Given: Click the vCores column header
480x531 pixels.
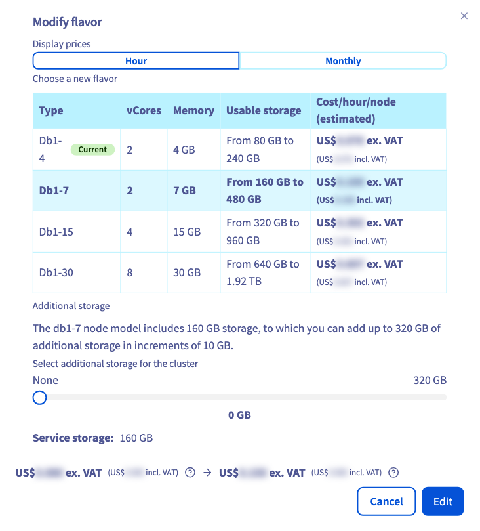Looking at the screenshot, I should [x=144, y=111].
